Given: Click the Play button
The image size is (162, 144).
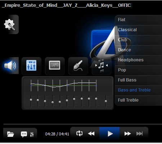Looking at the screenshot, I should tap(109, 134).
